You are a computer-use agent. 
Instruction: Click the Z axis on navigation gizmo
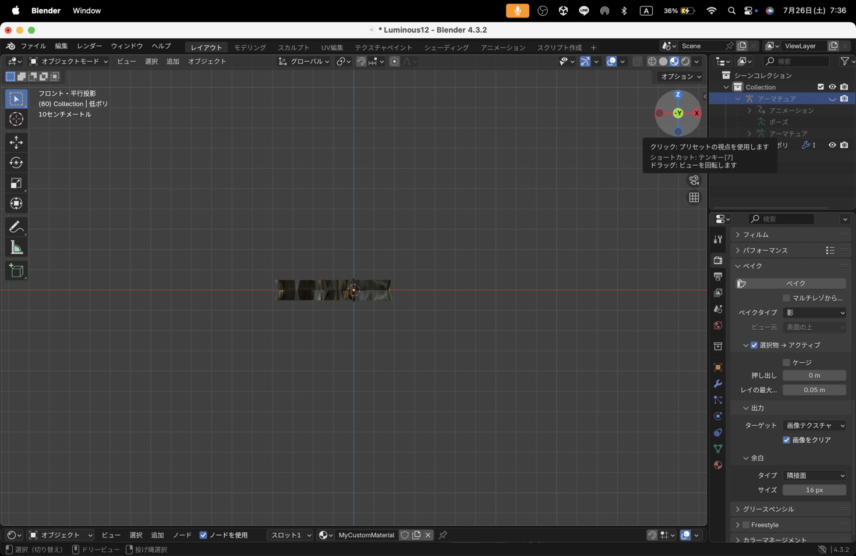tap(678, 94)
